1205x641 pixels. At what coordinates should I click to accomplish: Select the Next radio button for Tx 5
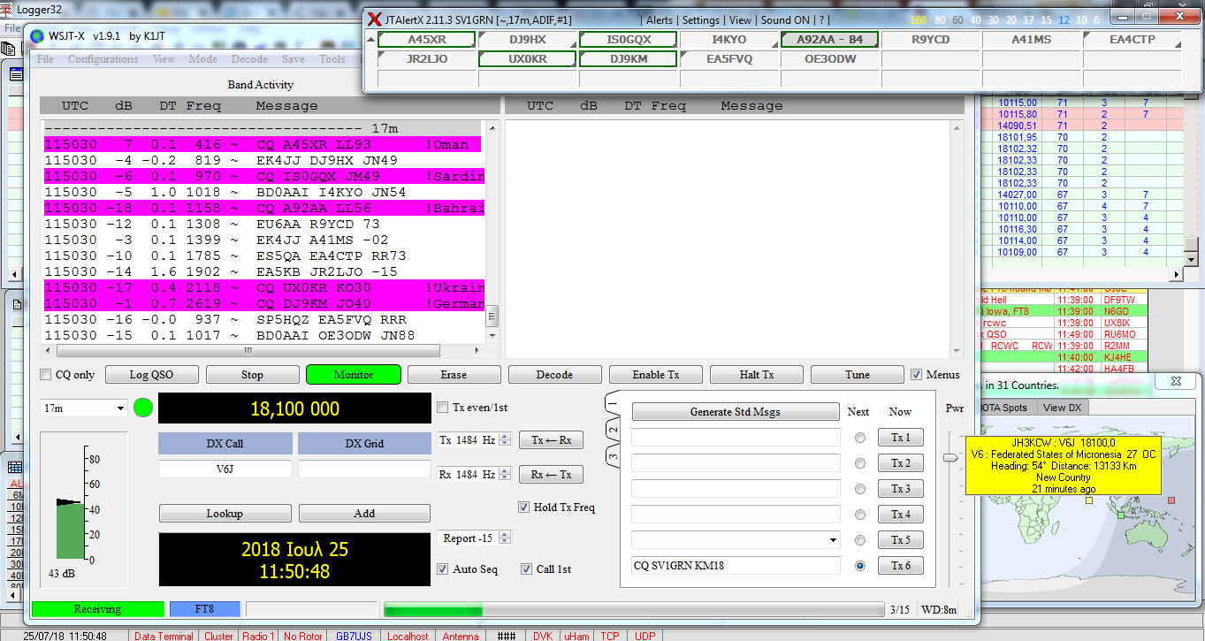coord(859,540)
